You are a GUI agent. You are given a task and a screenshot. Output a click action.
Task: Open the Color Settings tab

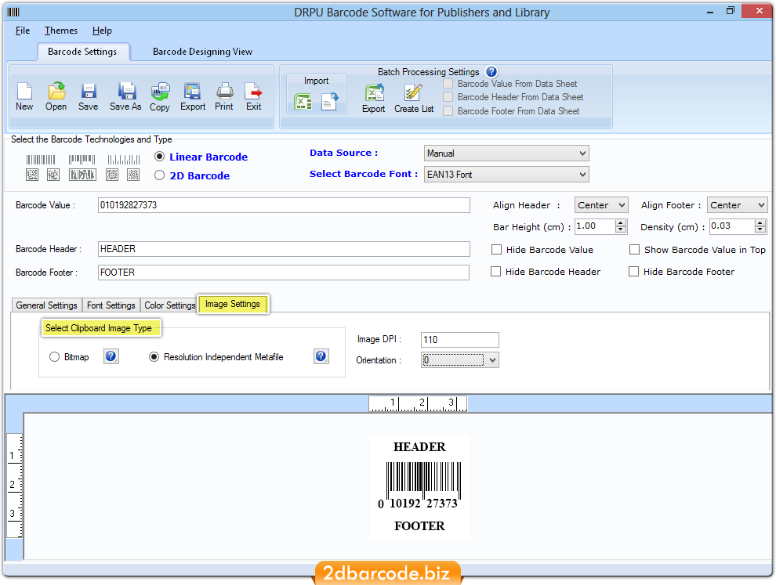pyautogui.click(x=170, y=305)
